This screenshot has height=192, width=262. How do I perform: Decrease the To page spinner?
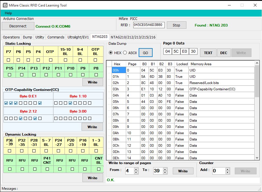(165, 173)
